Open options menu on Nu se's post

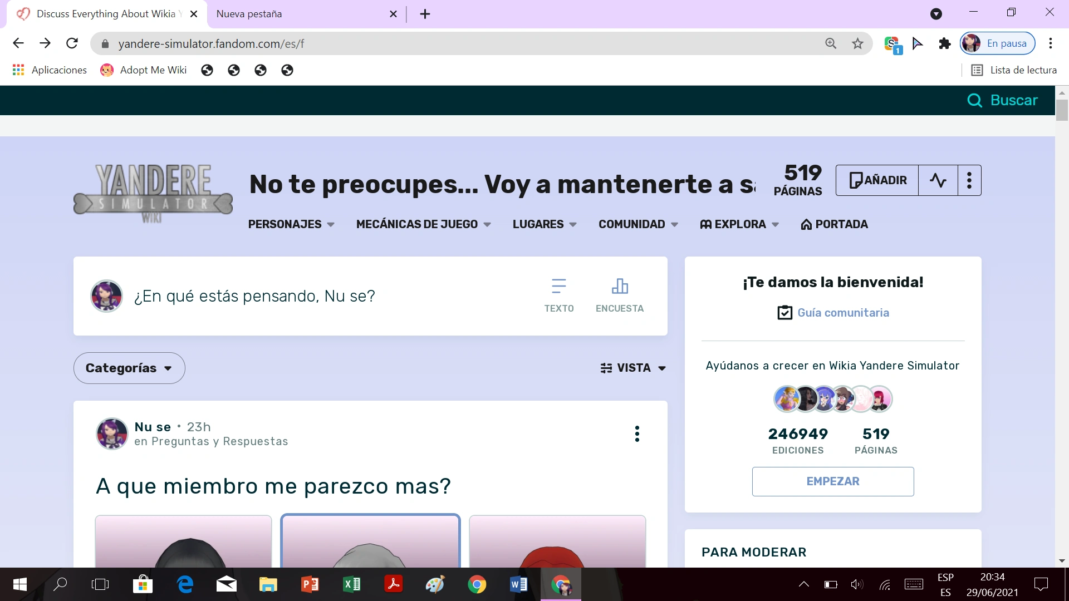637,433
